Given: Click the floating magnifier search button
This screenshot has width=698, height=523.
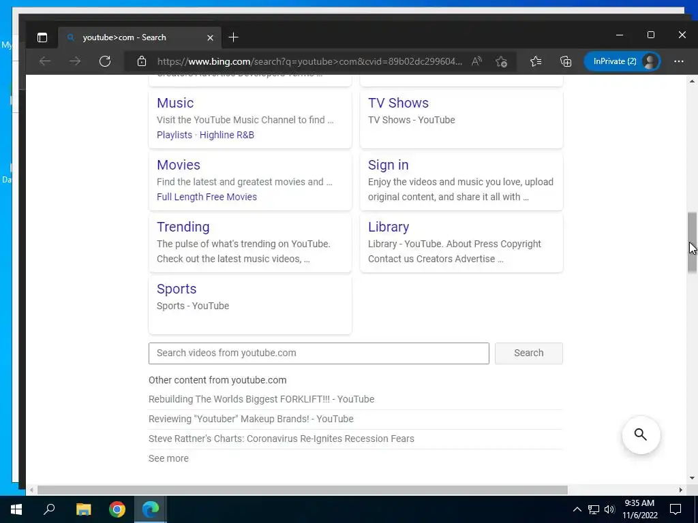Looking at the screenshot, I should [641, 434].
